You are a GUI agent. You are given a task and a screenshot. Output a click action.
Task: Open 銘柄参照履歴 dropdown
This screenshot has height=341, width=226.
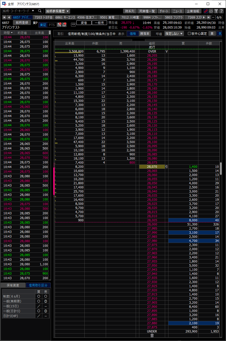point(58,11)
